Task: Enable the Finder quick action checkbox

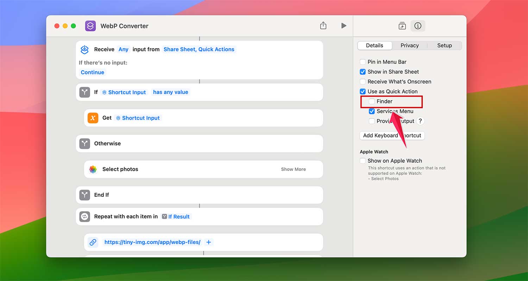Action: 372,101
